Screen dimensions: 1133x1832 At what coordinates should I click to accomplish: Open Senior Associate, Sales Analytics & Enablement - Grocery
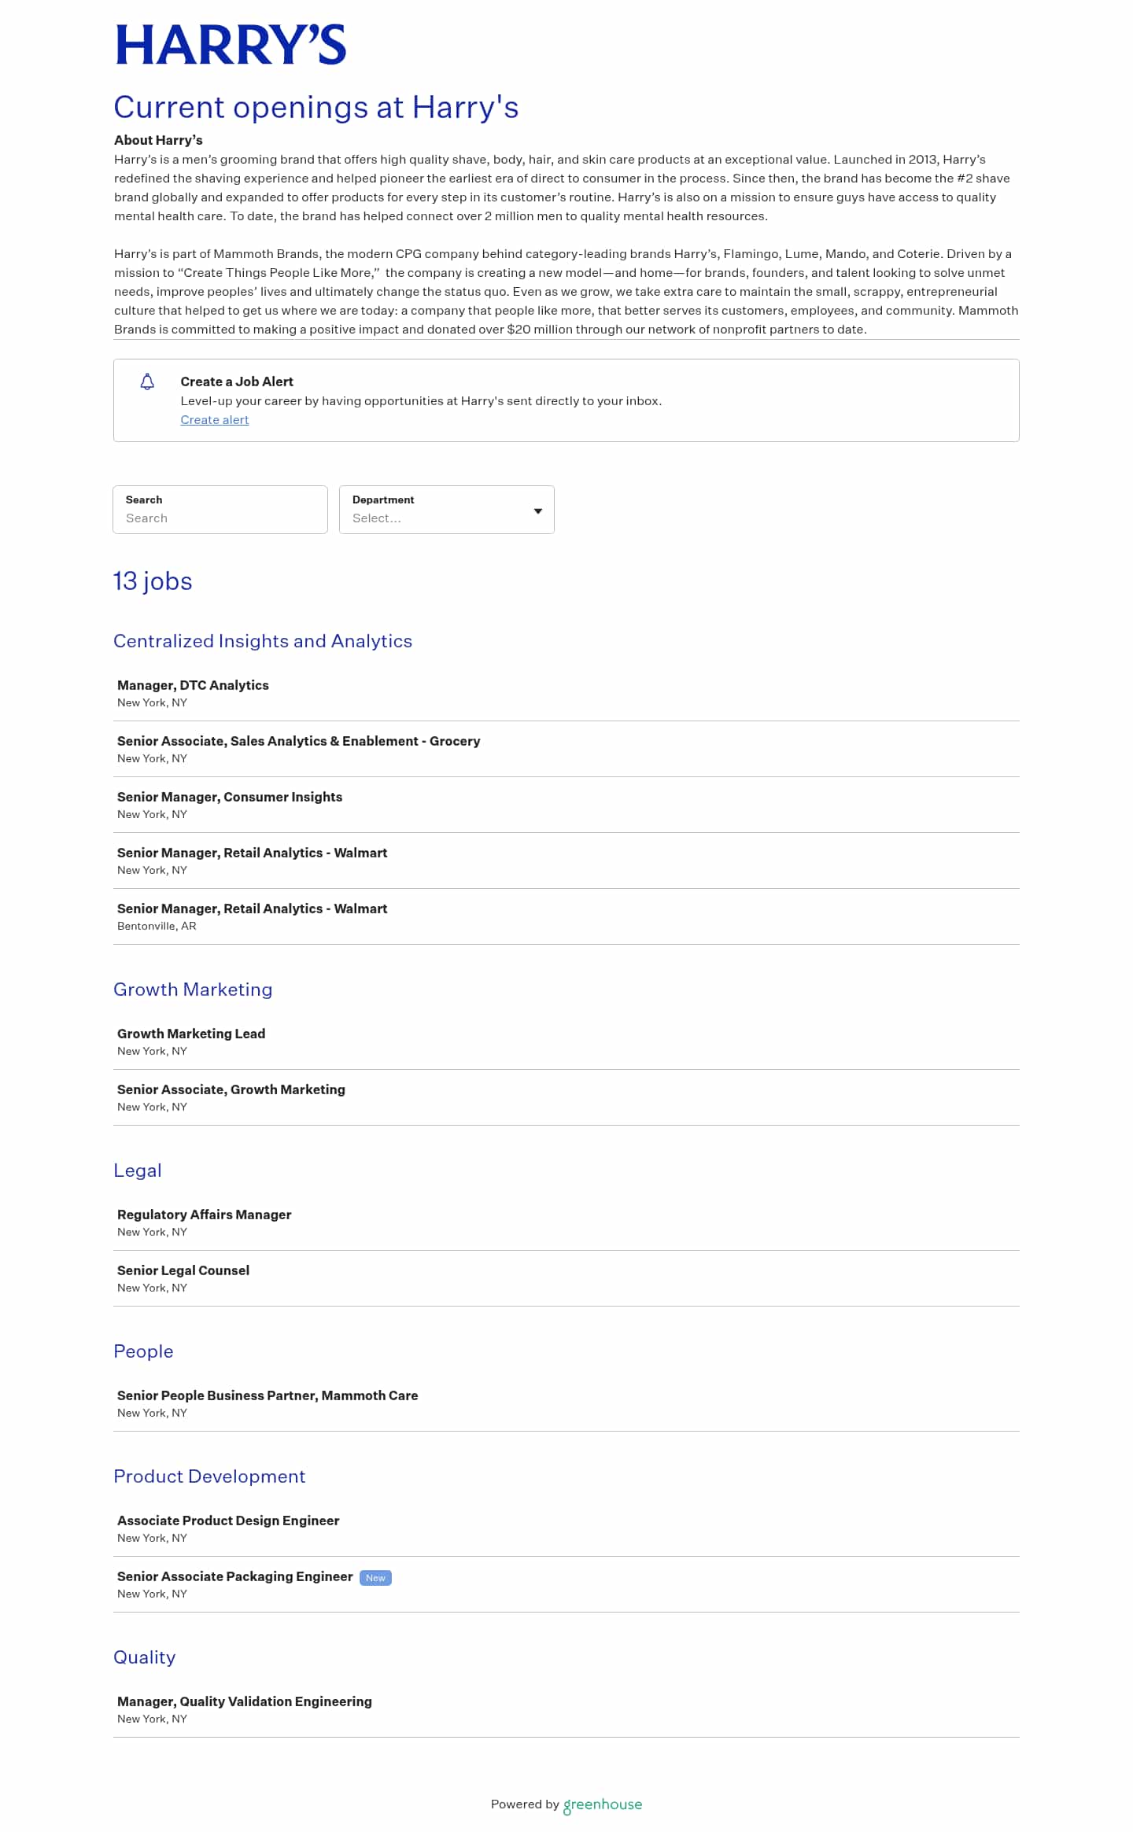point(566,749)
